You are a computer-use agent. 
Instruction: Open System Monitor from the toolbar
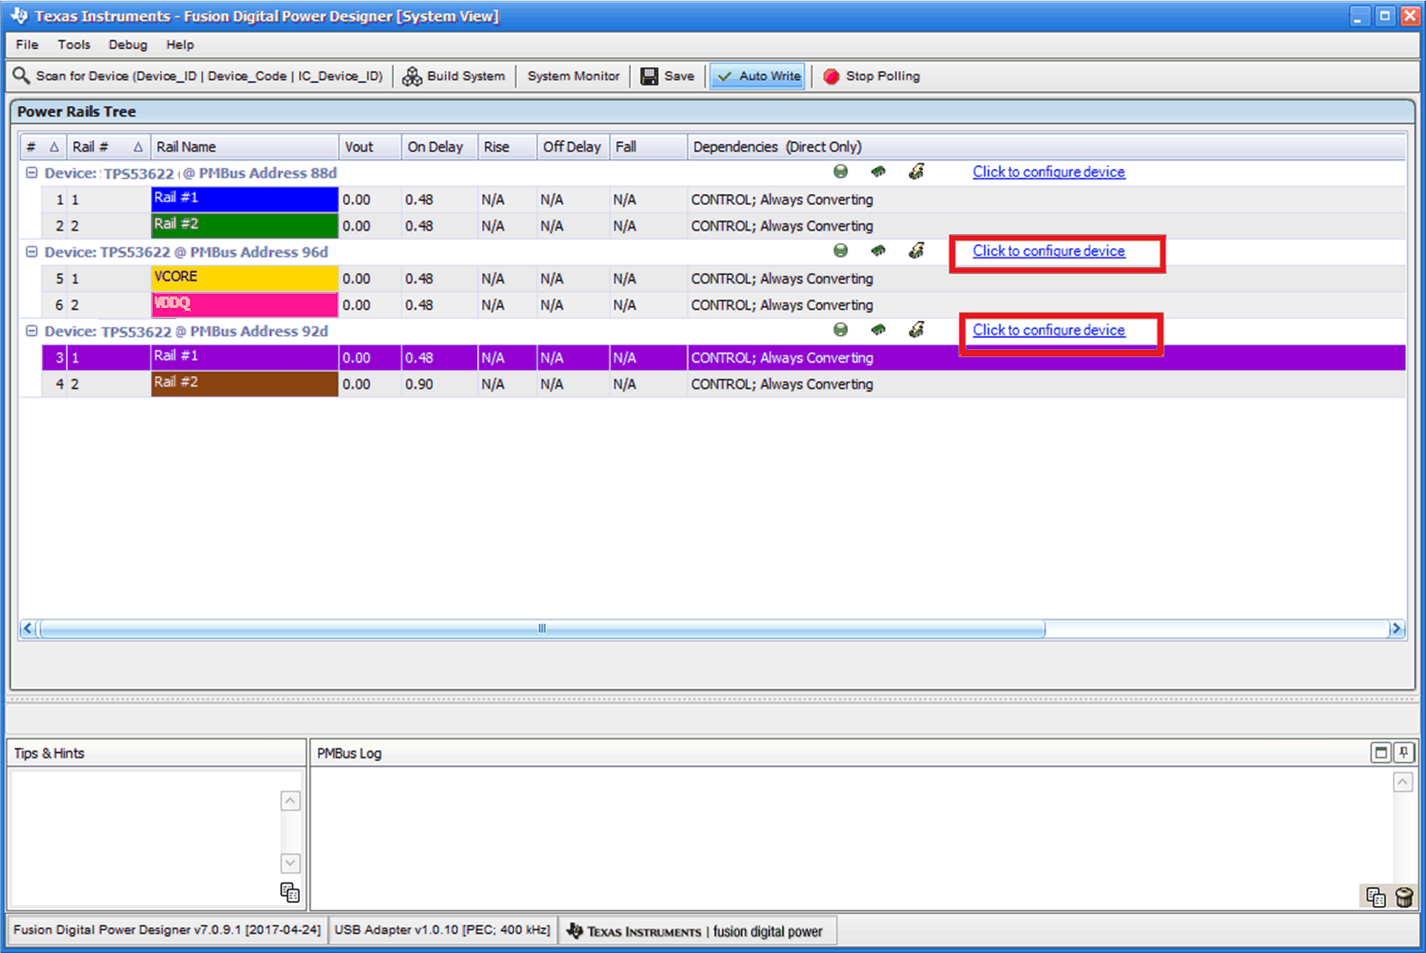click(573, 76)
